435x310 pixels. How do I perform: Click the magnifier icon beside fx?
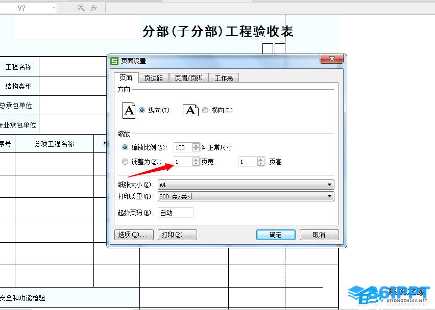tap(81, 8)
